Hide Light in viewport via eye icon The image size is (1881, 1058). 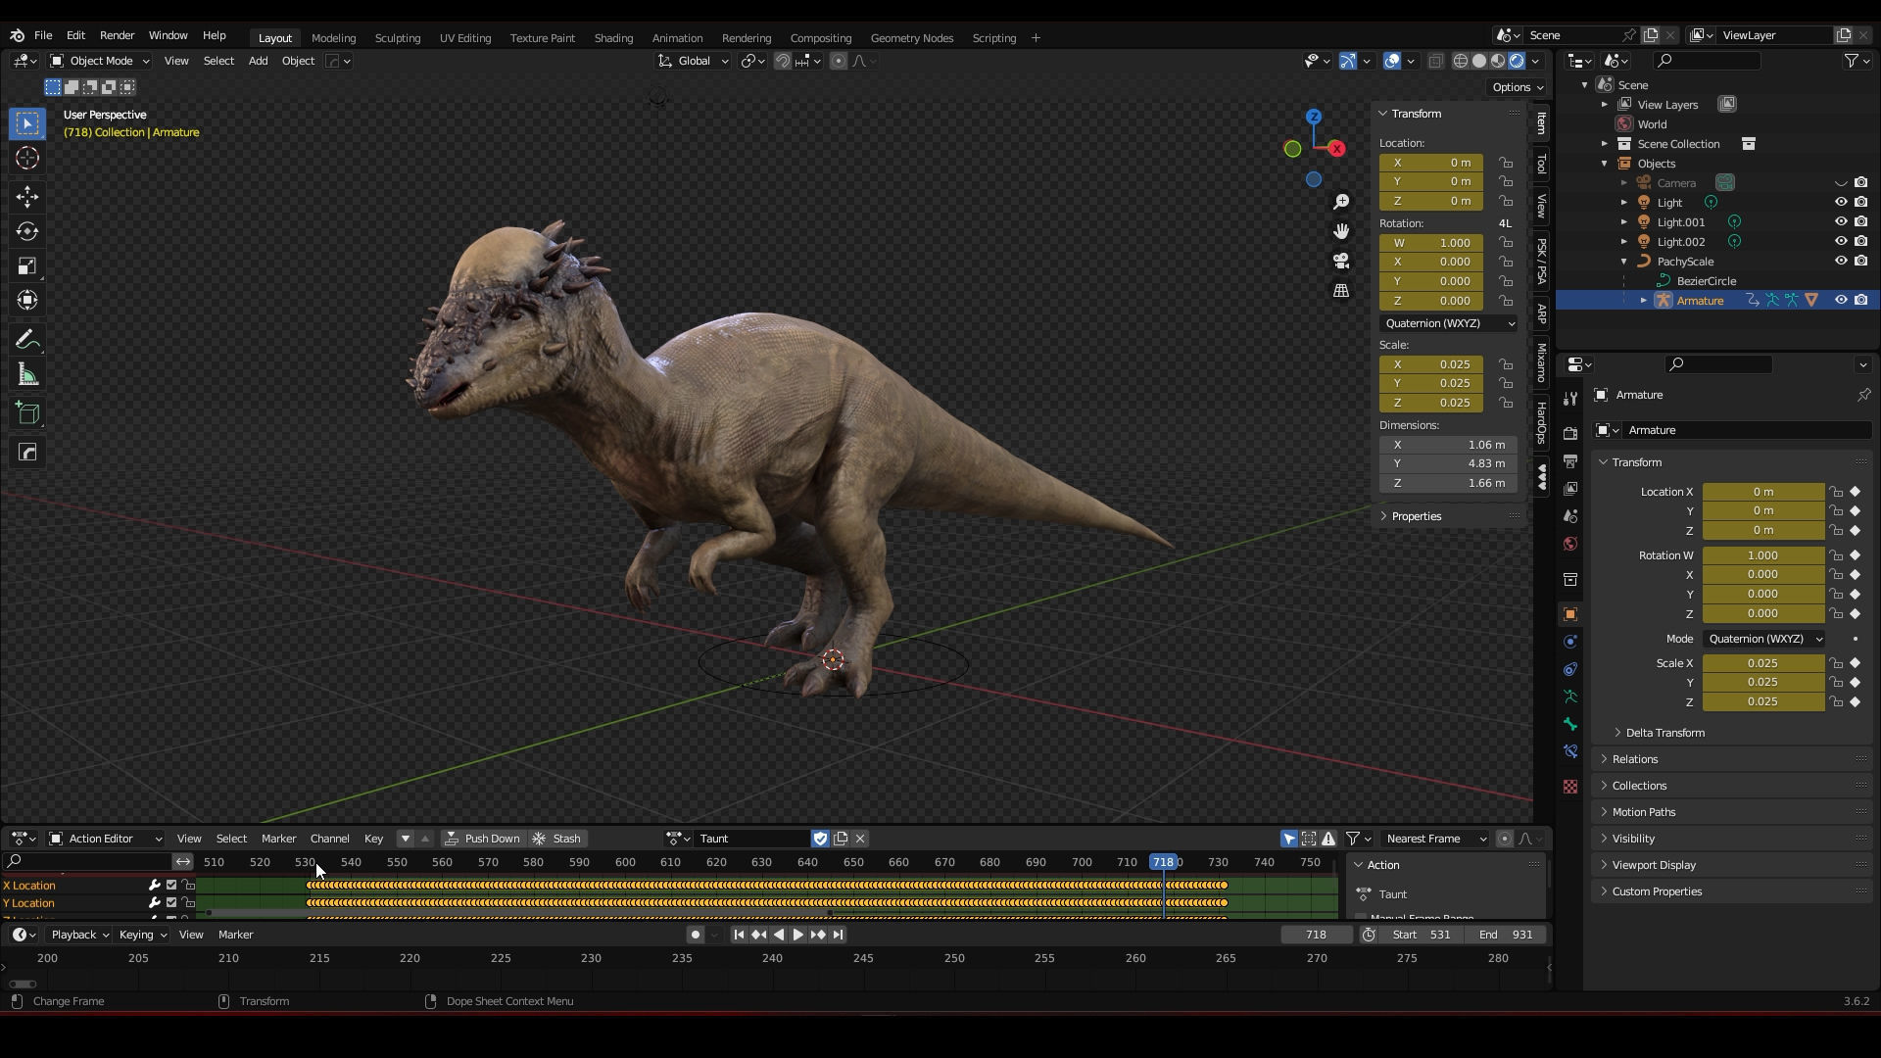point(1841,202)
